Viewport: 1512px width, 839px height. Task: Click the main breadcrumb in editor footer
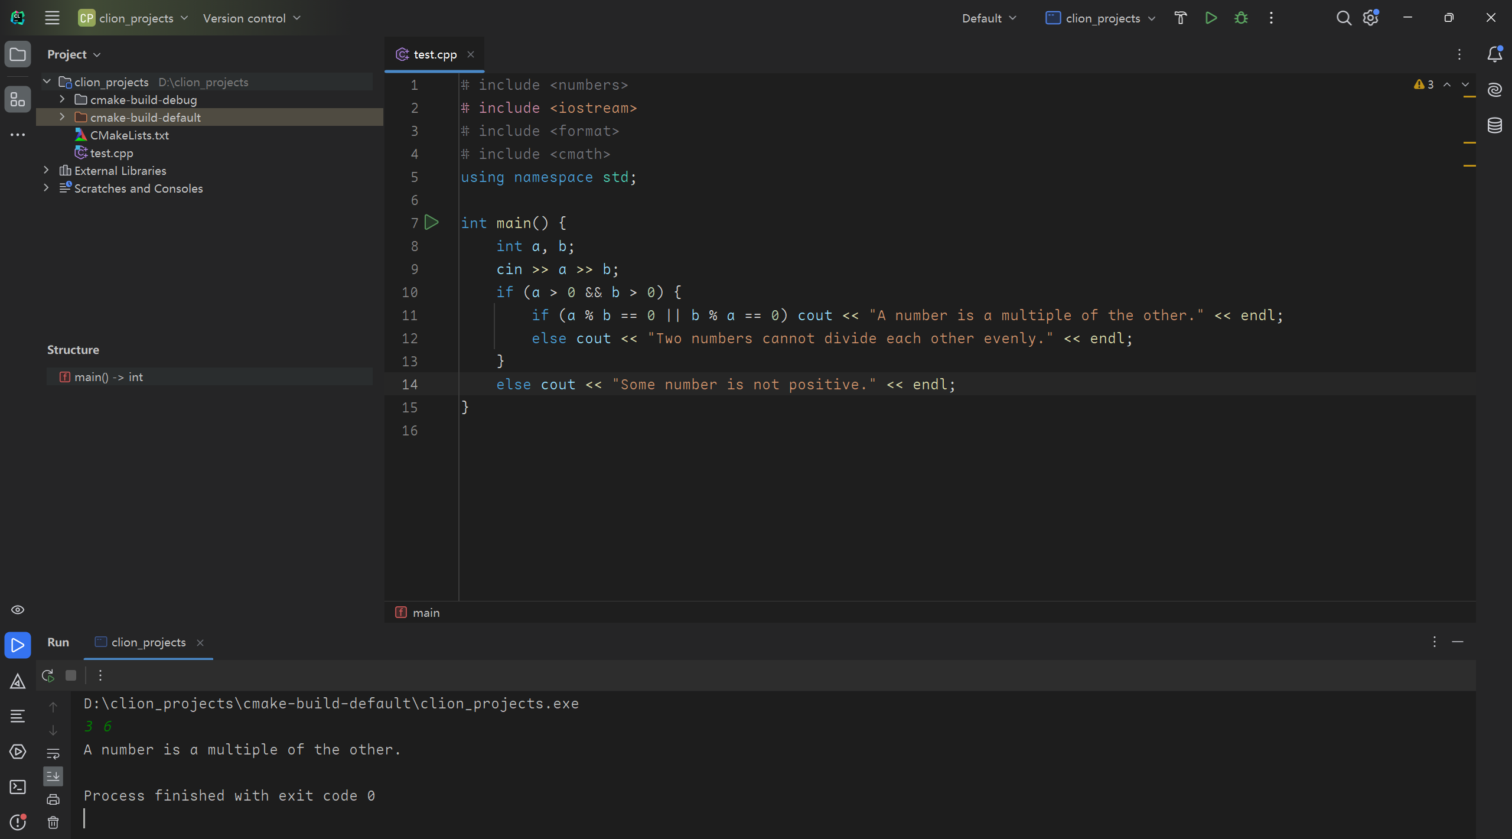(x=425, y=613)
